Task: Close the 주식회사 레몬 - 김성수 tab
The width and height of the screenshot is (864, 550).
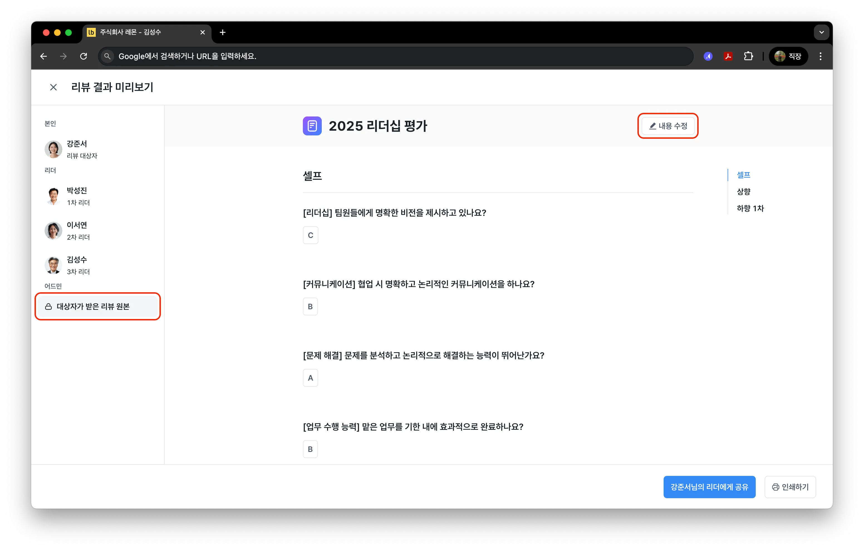Action: tap(202, 32)
